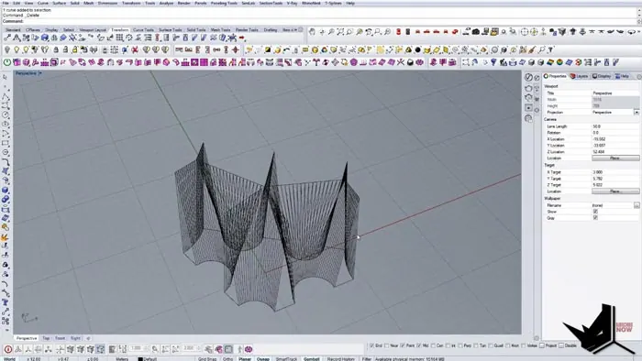
Task: Click the add viewport tab button
Action: [x=88, y=338]
